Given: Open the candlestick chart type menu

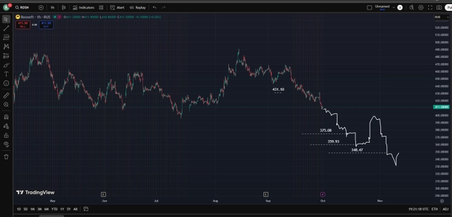Looking at the screenshot, I should tap(64, 8).
